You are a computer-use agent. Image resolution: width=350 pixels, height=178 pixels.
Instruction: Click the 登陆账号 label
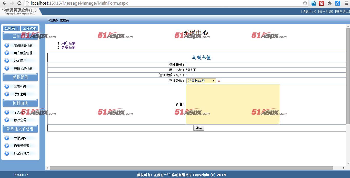coord(176,65)
